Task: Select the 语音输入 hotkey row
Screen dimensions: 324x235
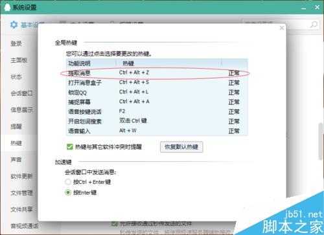Action: click(157, 131)
